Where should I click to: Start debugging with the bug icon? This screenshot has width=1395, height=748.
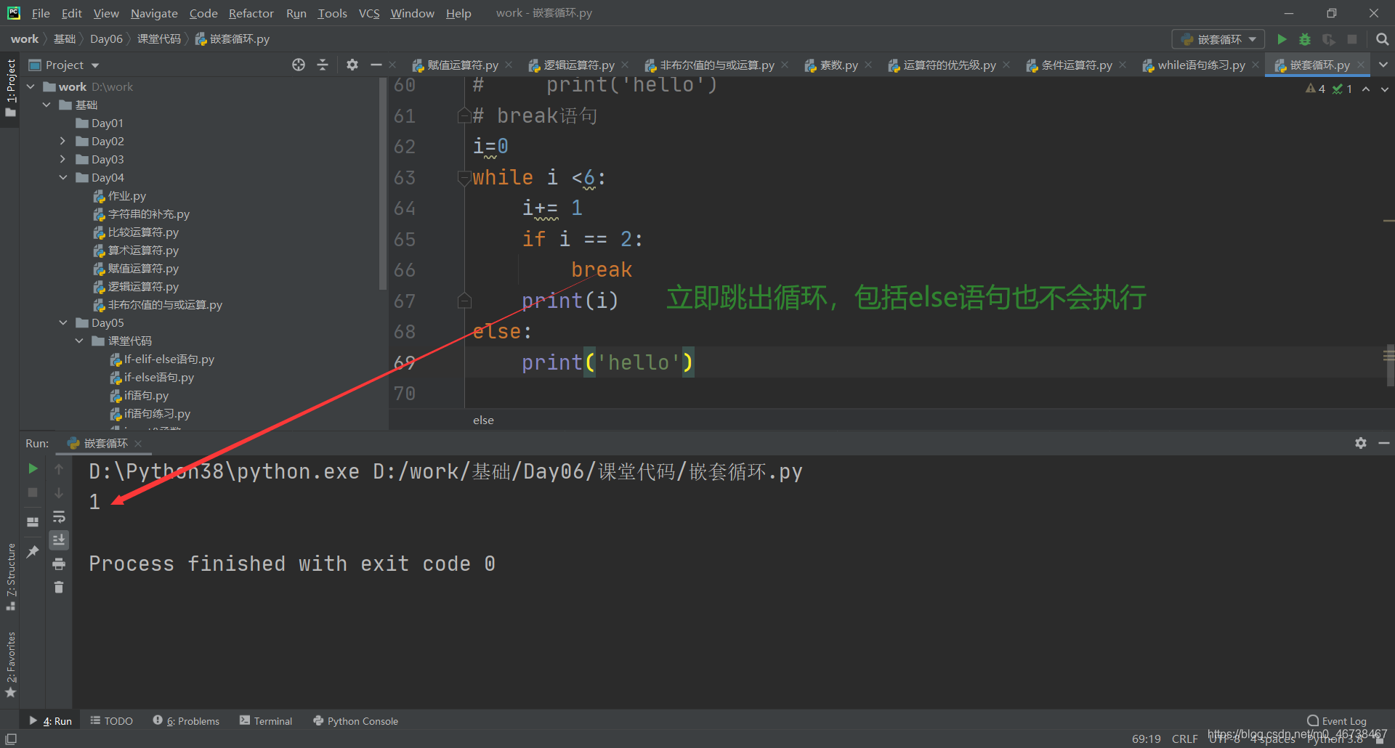click(x=1305, y=39)
